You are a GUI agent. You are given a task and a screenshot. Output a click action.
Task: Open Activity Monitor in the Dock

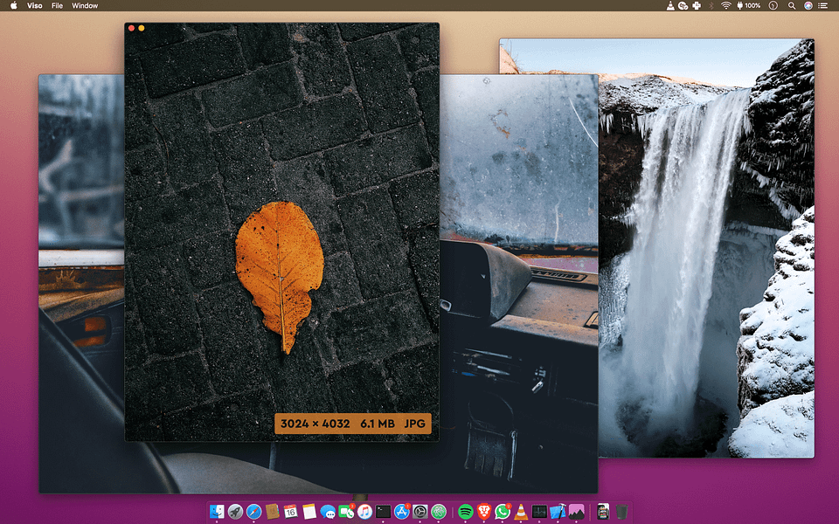tap(539, 512)
